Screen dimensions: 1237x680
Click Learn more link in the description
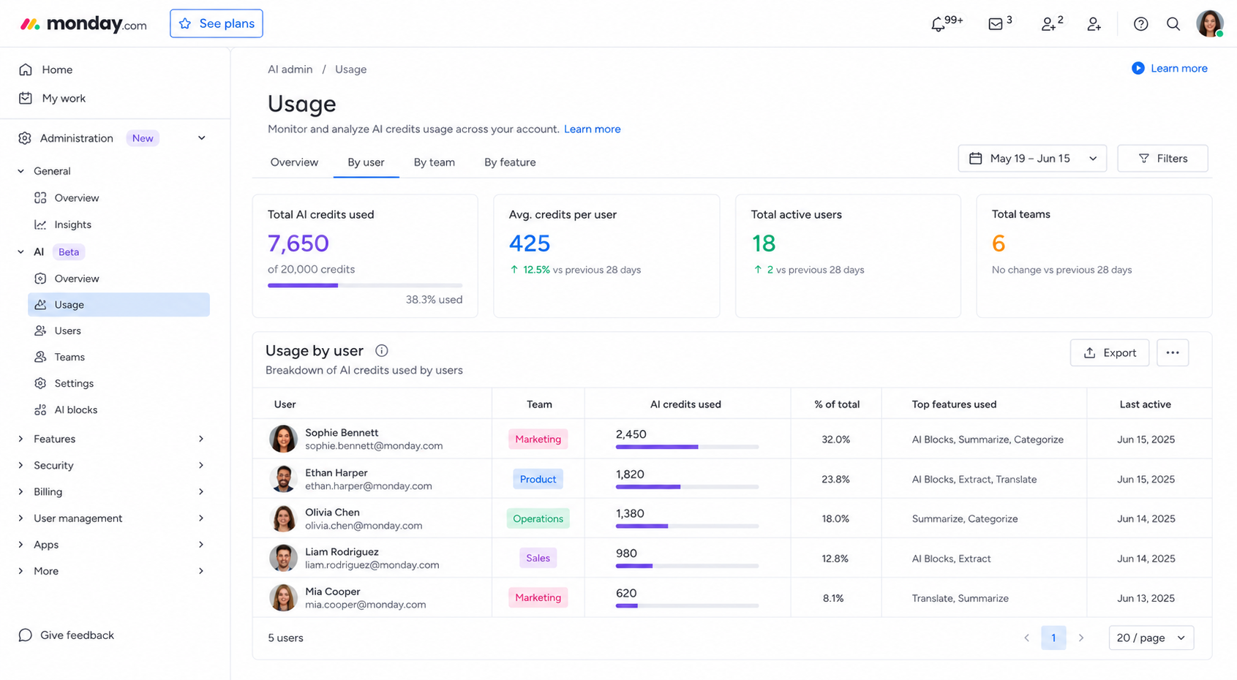coord(593,129)
